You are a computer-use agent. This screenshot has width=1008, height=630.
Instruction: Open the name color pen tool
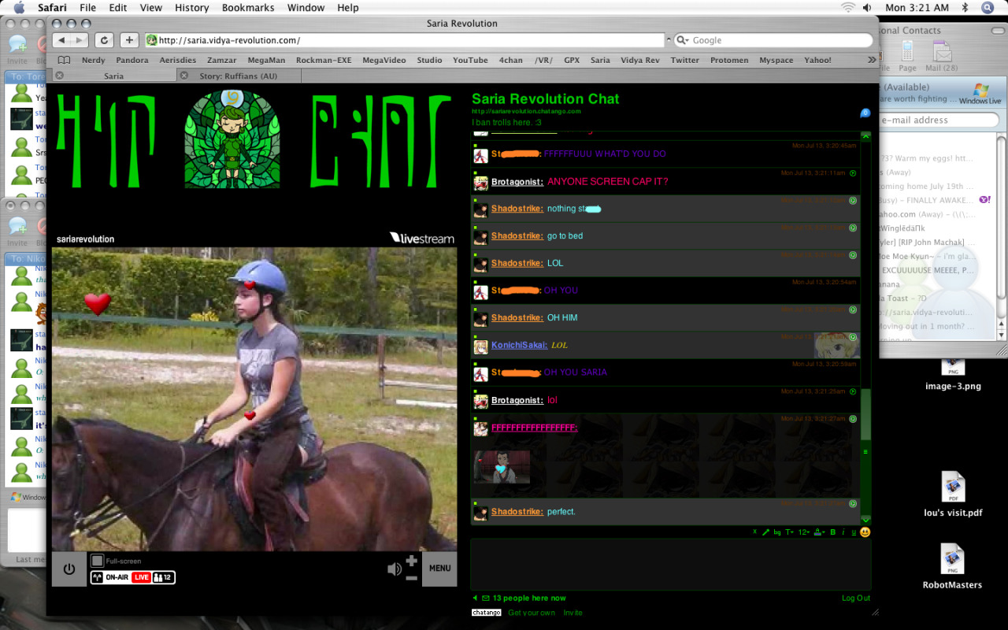[765, 532]
